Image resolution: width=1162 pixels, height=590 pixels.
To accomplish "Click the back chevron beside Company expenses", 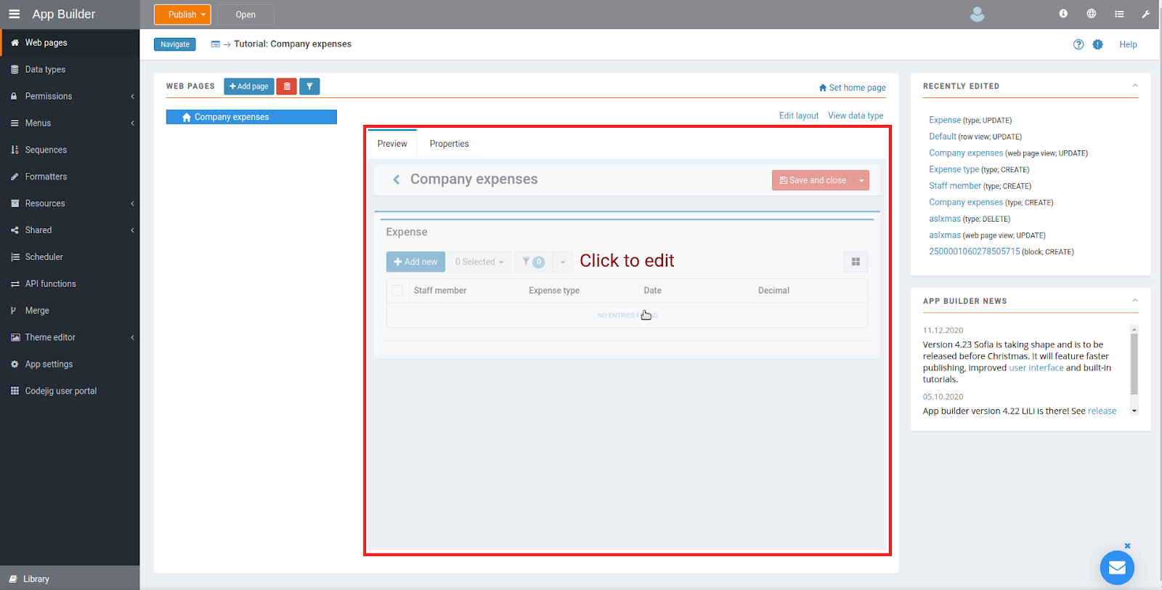I will (x=397, y=179).
